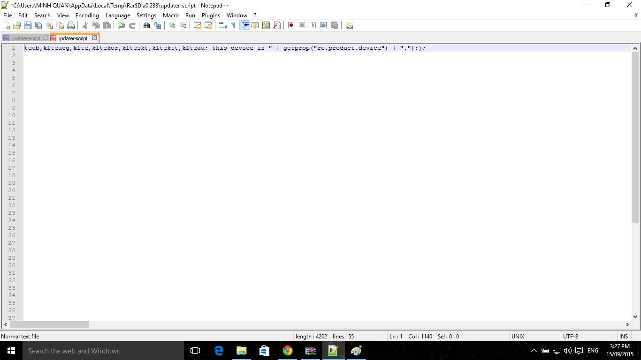Open the volume control in system tray

pos(568,351)
